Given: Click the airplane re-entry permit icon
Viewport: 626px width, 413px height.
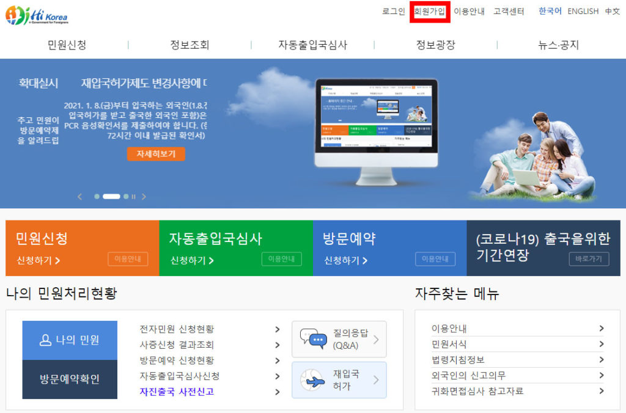Looking at the screenshot, I should 313,380.
